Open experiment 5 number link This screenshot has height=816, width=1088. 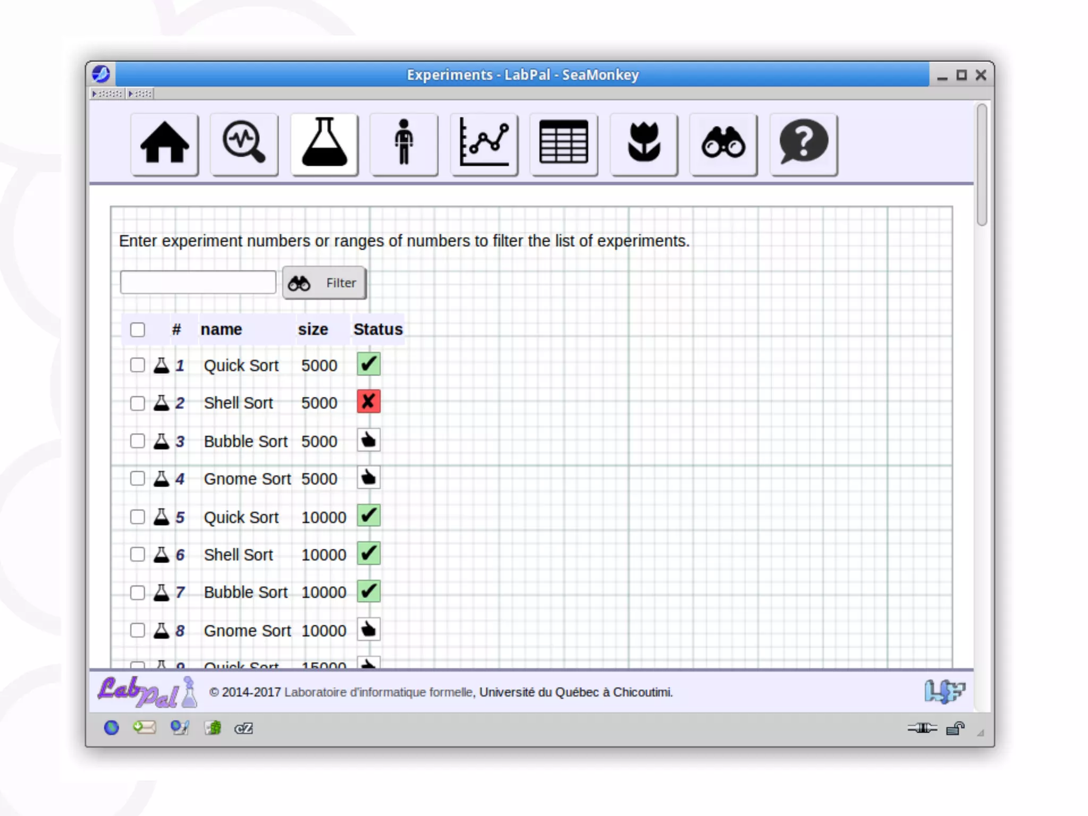coord(180,517)
